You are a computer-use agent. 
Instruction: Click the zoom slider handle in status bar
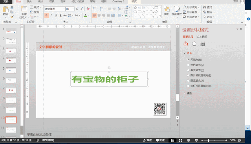209,140
